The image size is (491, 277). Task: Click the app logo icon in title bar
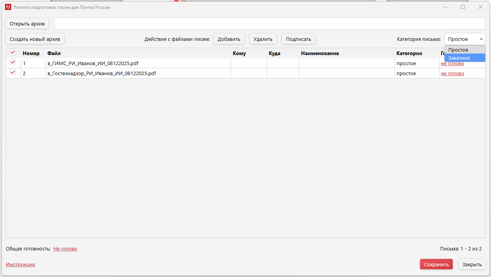point(8,7)
